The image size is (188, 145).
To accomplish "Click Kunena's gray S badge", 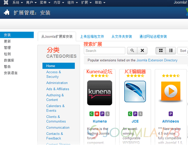I will click(108, 114).
